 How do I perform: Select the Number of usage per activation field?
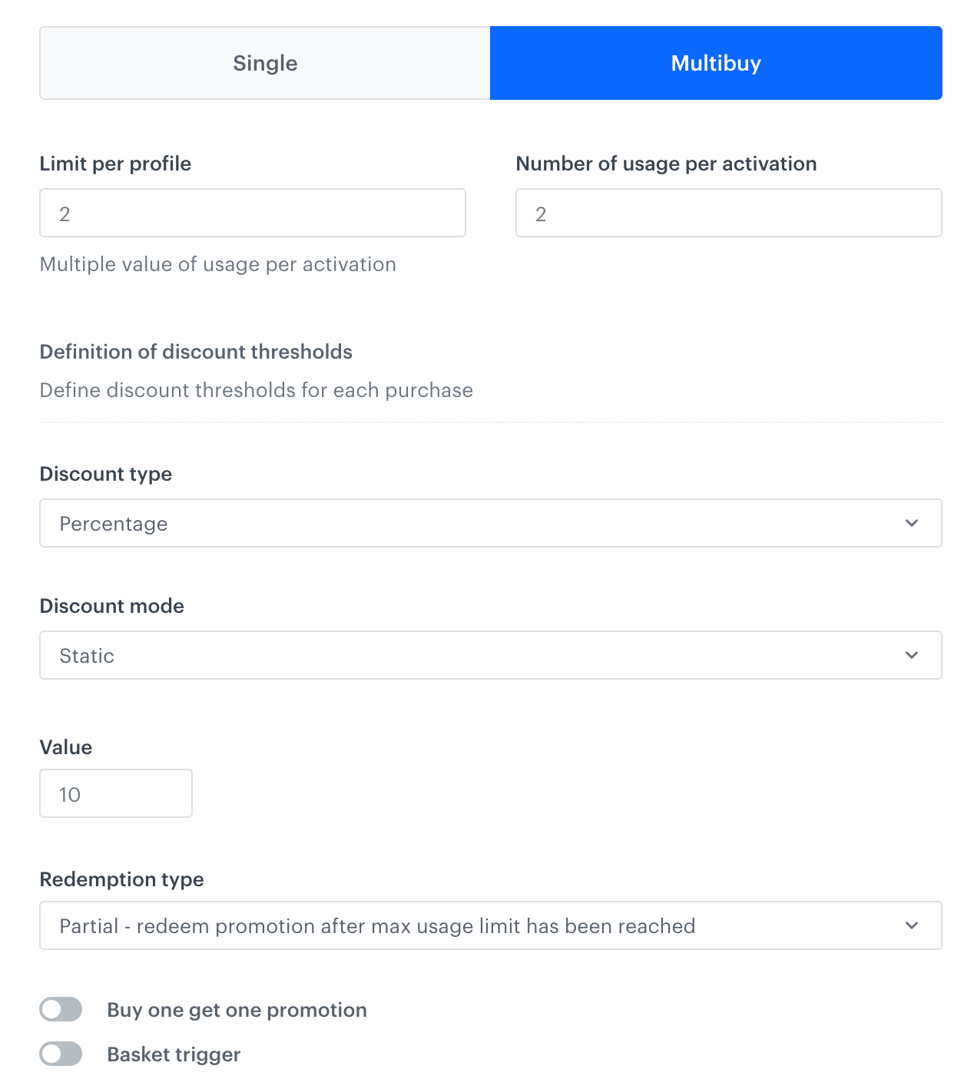pyautogui.click(x=728, y=213)
